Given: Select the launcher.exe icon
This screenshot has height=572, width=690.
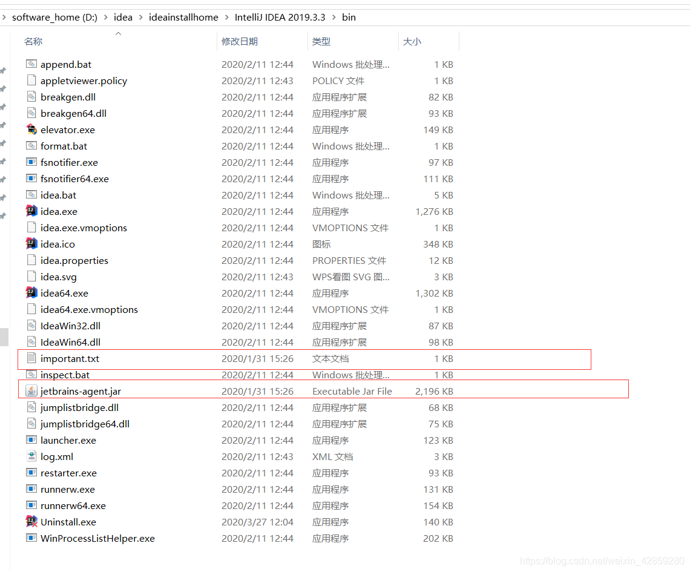Looking at the screenshot, I should (x=31, y=439).
